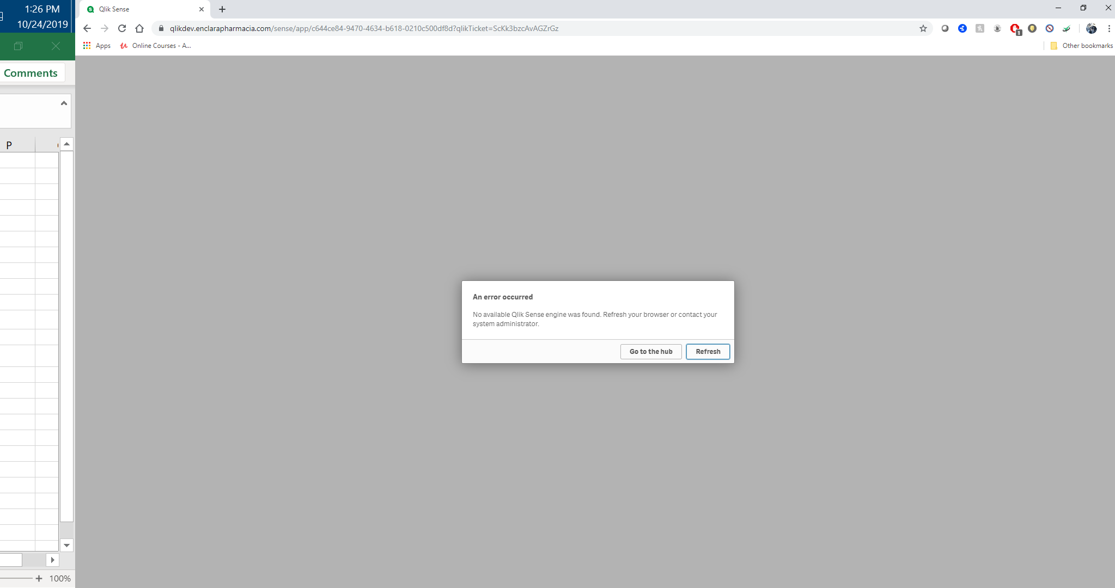
Task: Open Chrome's three-dot menu
Action: [x=1108, y=28]
